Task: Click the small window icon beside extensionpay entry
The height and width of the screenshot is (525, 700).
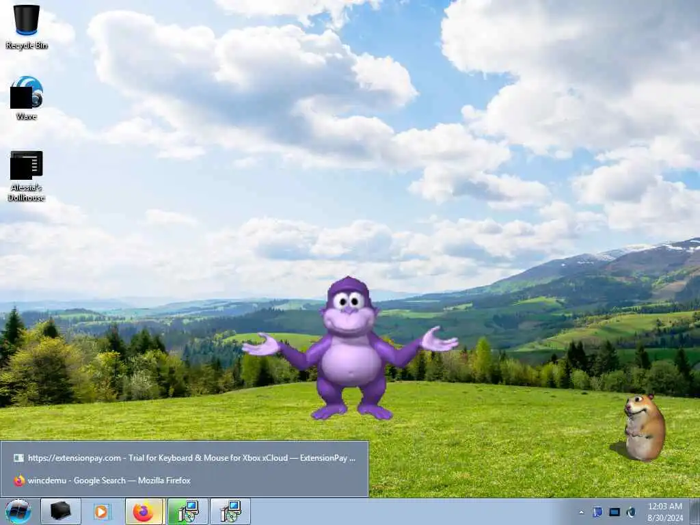Action: [x=18, y=457]
